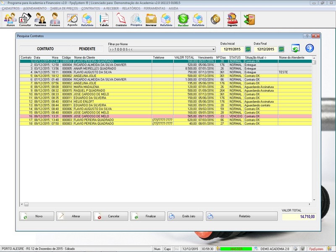336x252 pixels.
Task: Select the vencido contract row 16
Action: [x=126, y=117]
